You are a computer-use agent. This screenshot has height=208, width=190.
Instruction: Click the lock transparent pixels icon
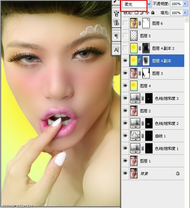pyautogui.click(x=137, y=13)
